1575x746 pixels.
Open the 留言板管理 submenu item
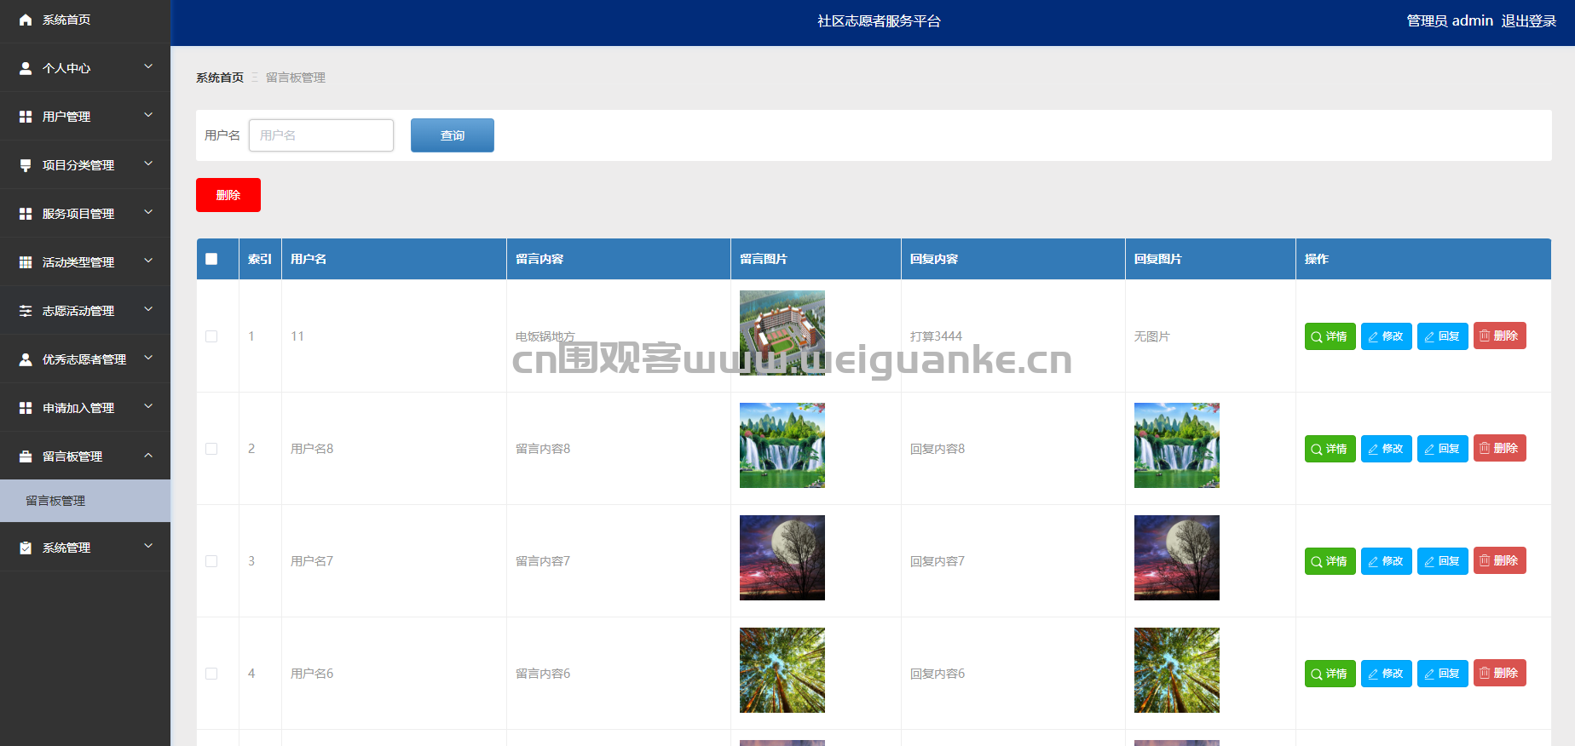point(55,501)
